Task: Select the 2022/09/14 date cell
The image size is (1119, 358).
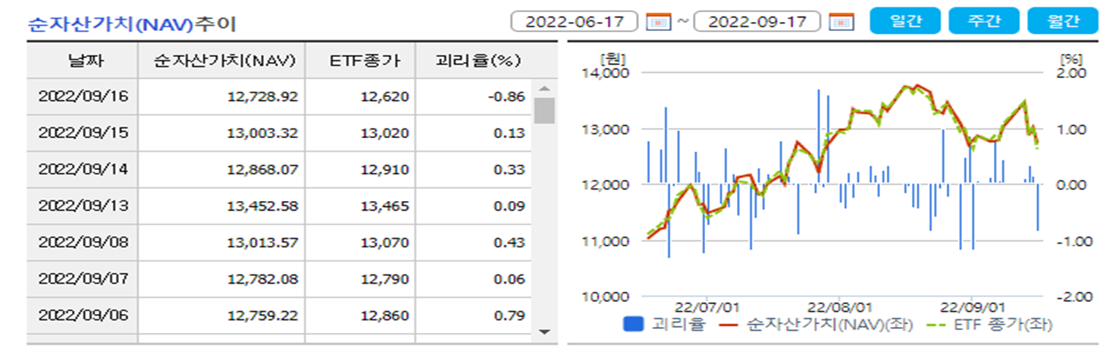Action: tap(83, 170)
